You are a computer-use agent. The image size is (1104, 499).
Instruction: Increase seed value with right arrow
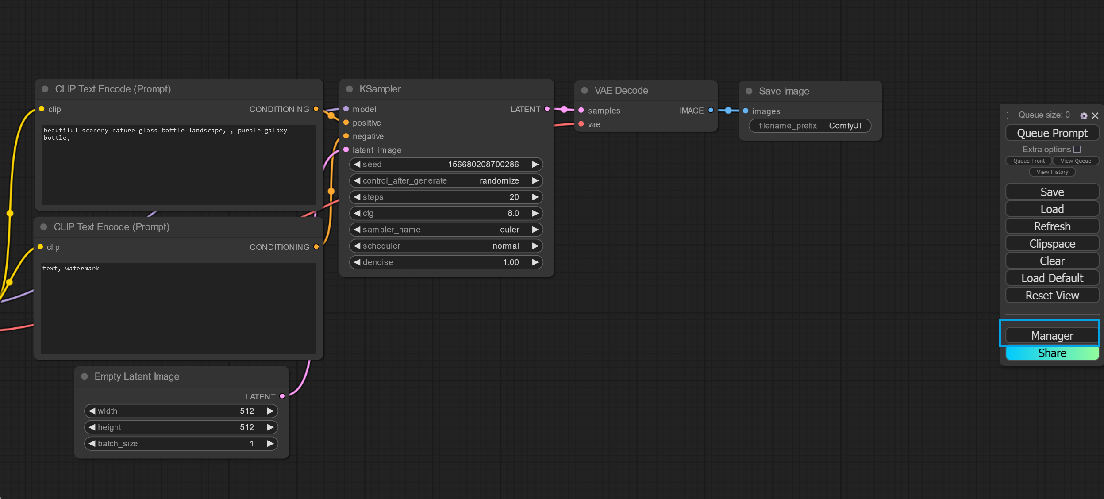(535, 165)
